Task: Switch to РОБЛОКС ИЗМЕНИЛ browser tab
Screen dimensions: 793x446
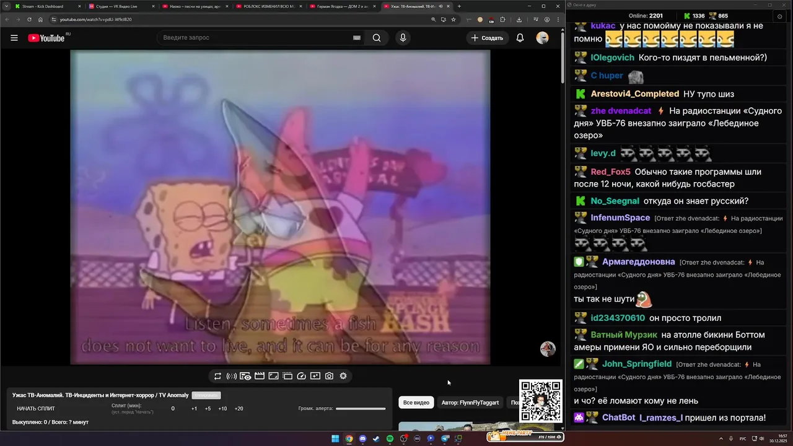Action: tap(268, 6)
